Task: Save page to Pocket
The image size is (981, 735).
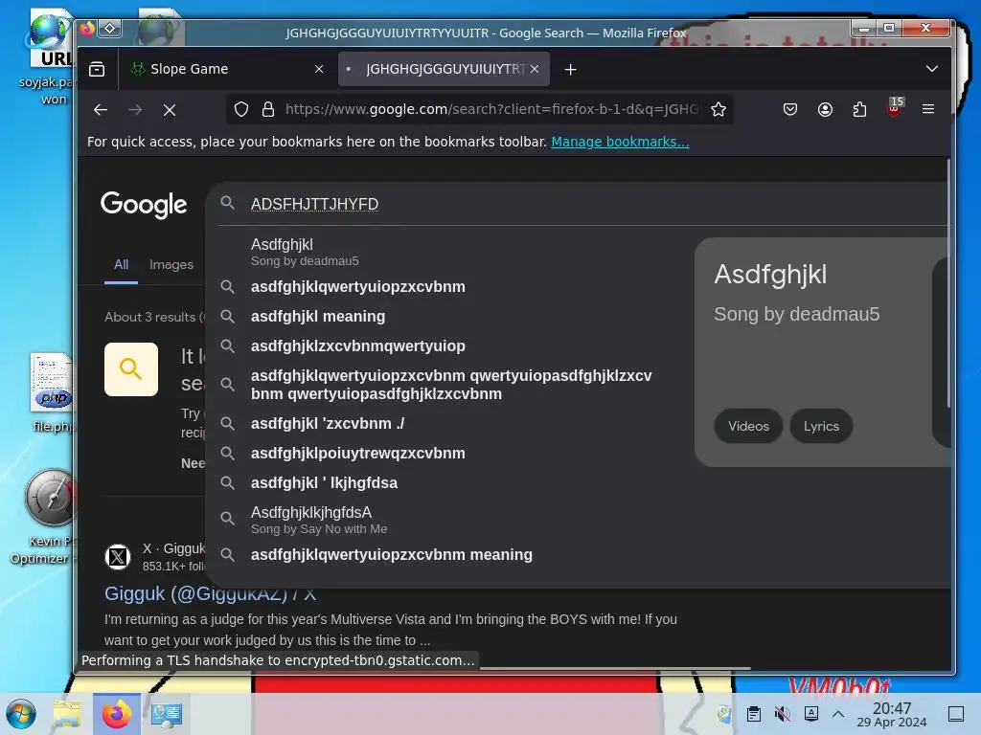Action: (x=790, y=109)
